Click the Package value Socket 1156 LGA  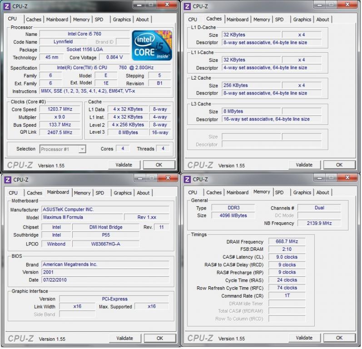(x=84, y=50)
